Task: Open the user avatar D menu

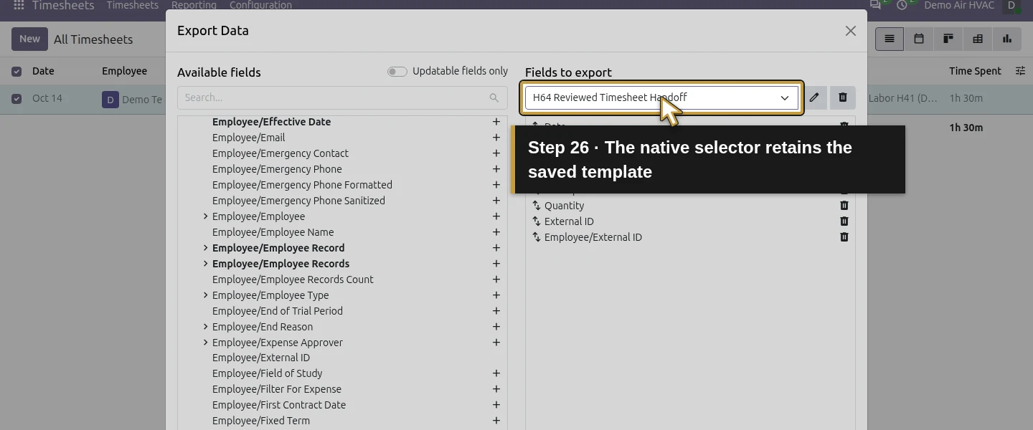Action: click(1011, 5)
